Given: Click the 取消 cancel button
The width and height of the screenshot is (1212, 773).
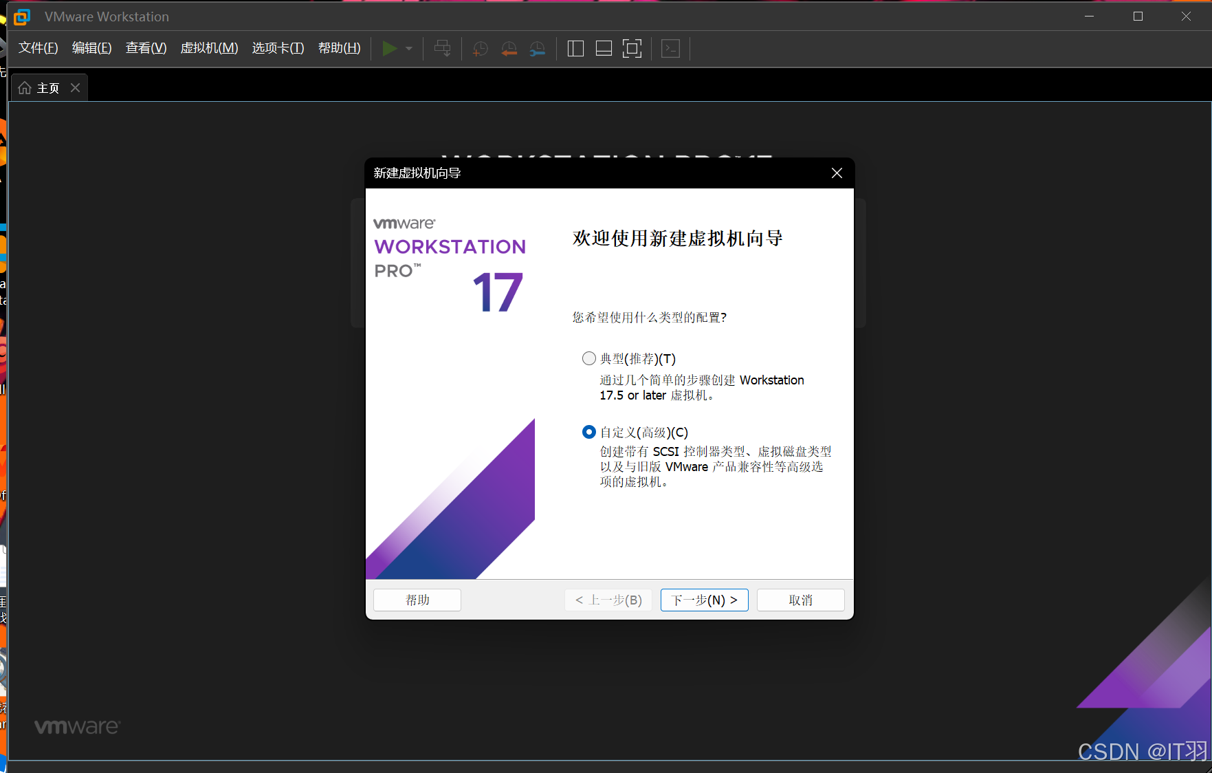Looking at the screenshot, I should point(801,600).
